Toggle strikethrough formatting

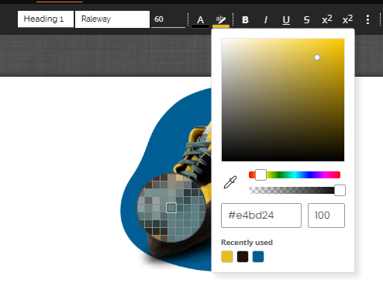tap(306, 20)
